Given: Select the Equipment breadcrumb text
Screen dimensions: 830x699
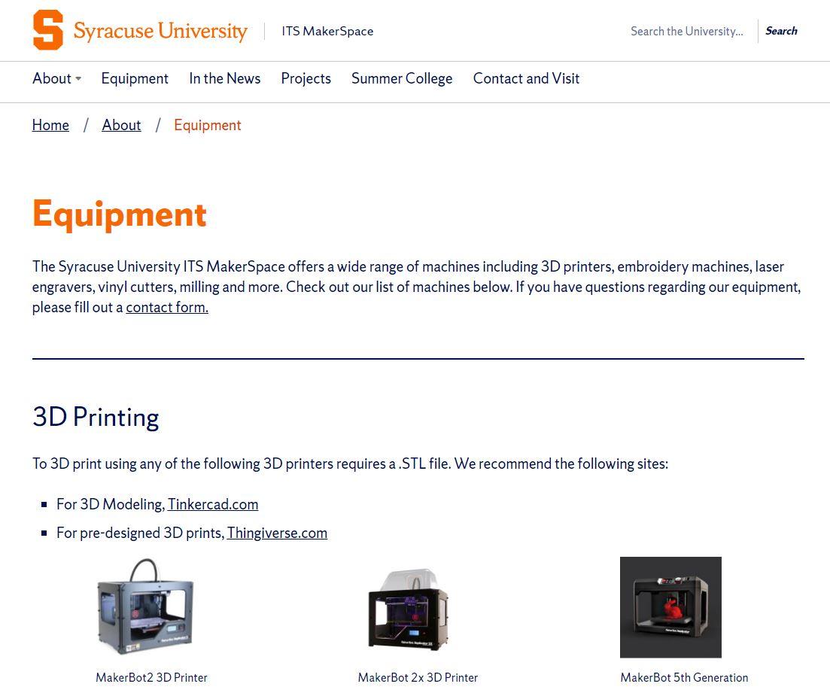Looking at the screenshot, I should pyautogui.click(x=208, y=125).
